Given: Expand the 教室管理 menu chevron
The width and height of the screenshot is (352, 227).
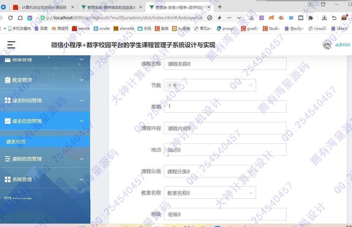Looking at the screenshot, I should coord(82,80).
